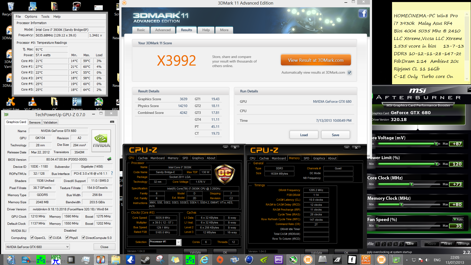
Task: Open NVIDIA taskbar icon
Action: 264,260
